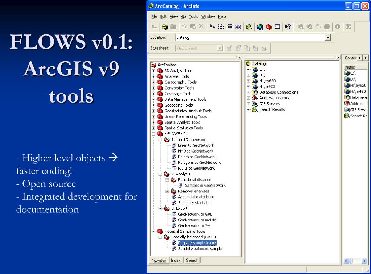Expand the Removal analyses toolset
This screenshot has width=371, height=274.
click(x=167, y=191)
